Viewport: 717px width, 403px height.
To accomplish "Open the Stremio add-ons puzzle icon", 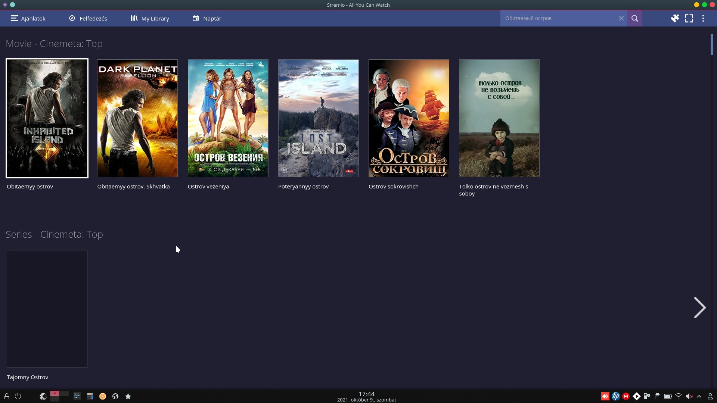I will point(675,18).
